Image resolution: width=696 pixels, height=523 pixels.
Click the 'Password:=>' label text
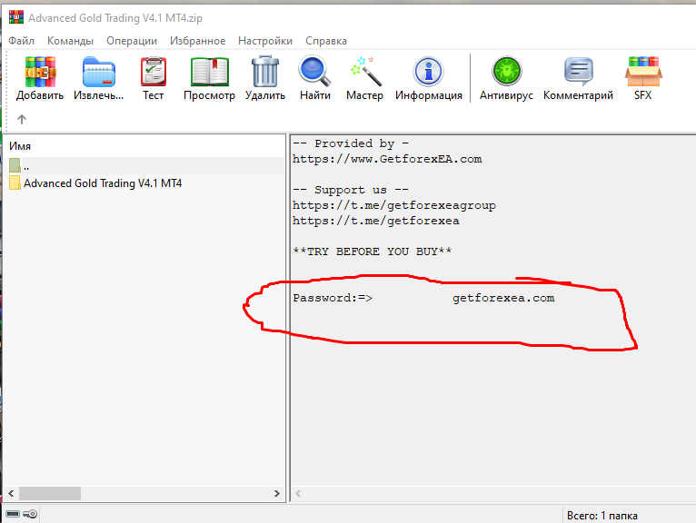333,298
